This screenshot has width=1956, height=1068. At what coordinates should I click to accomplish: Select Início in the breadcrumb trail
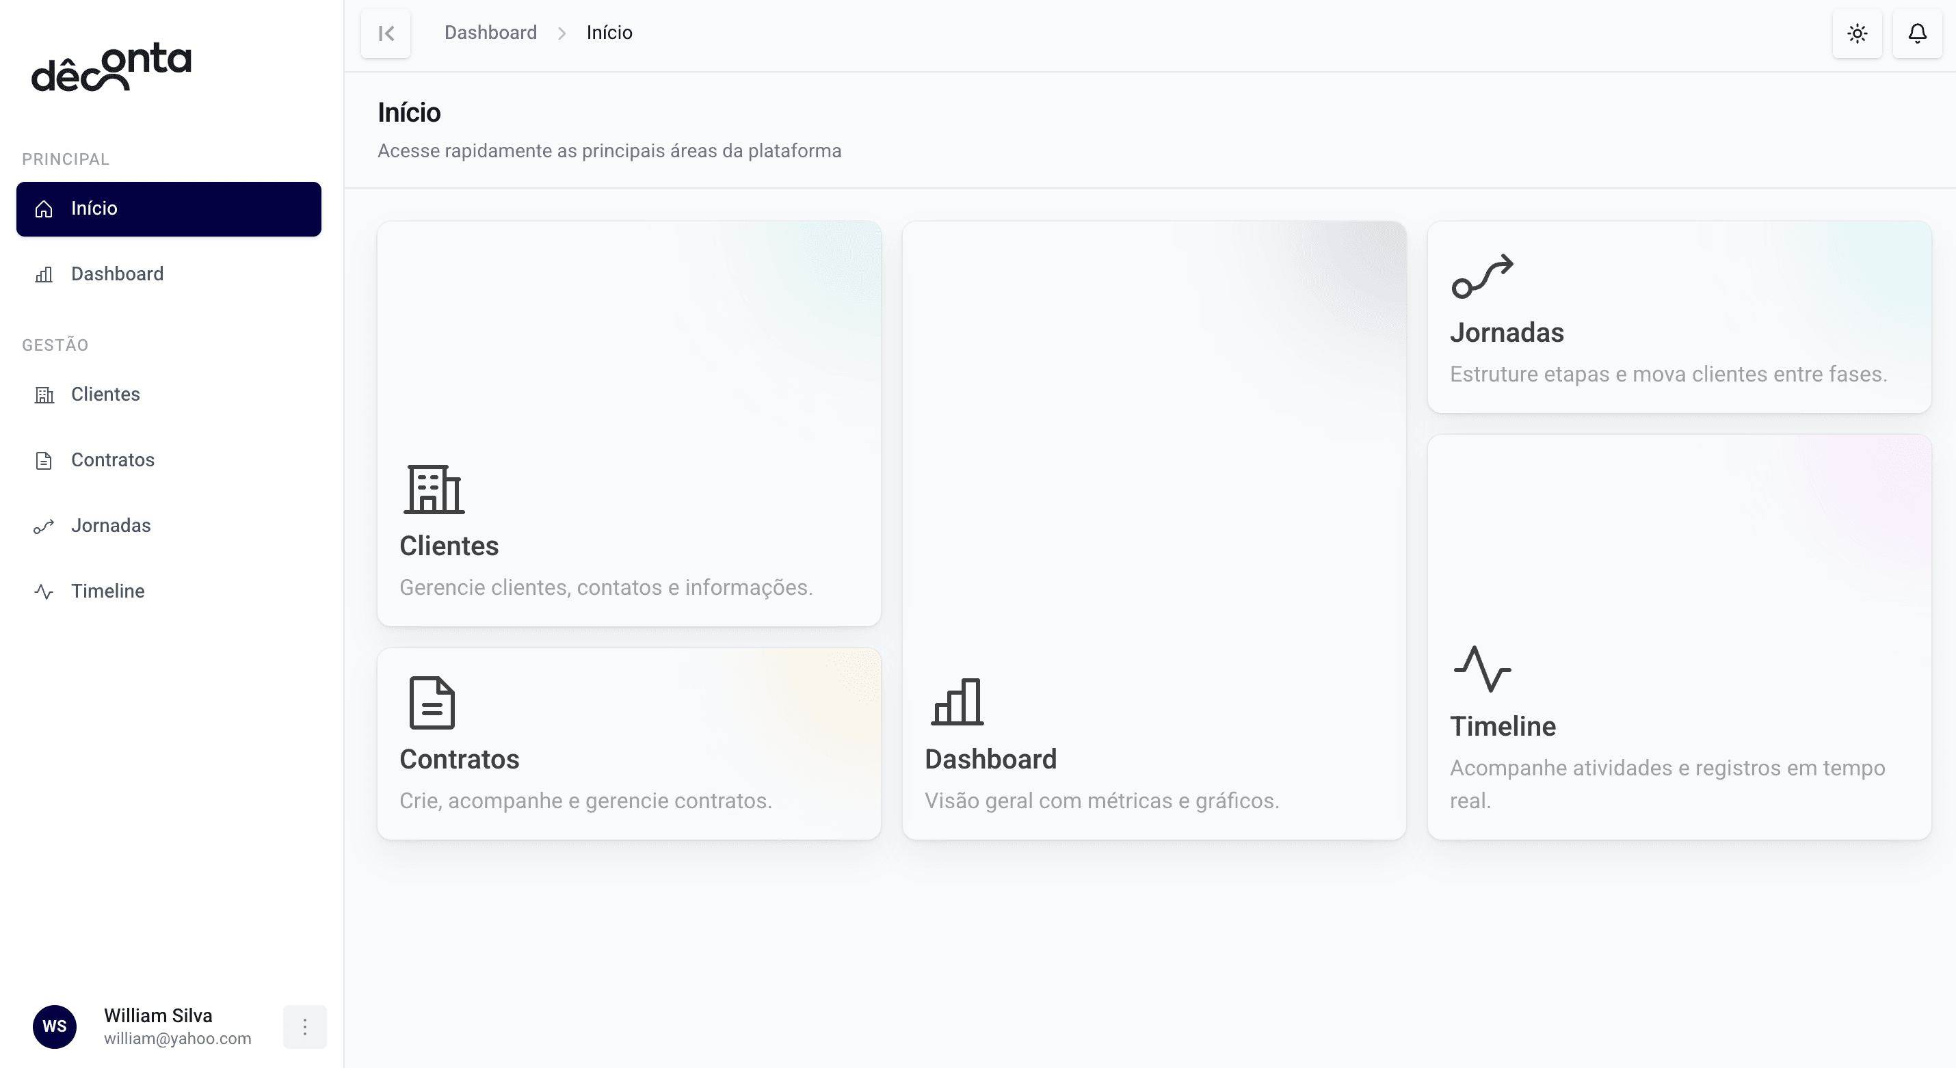609,32
